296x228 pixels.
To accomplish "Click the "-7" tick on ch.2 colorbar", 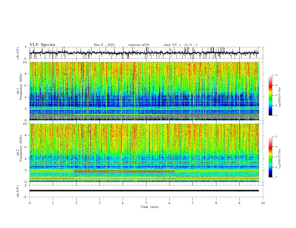I will tap(276, 177).
